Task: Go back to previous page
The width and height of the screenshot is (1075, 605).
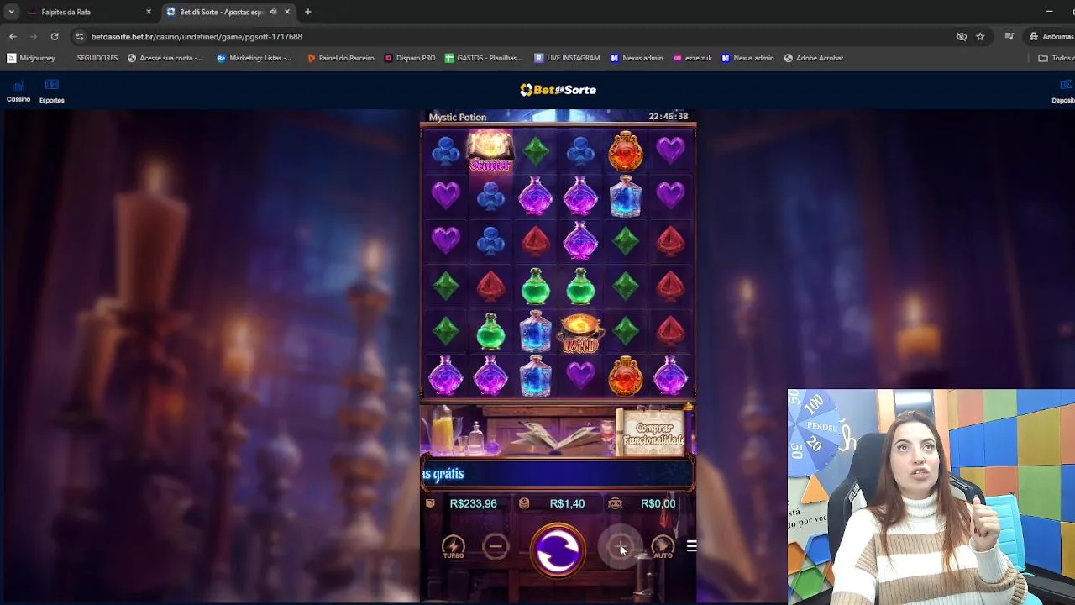Action: click(x=13, y=37)
